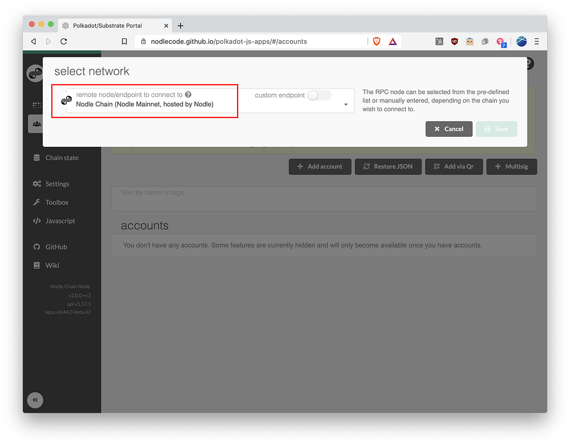The width and height of the screenshot is (570, 445).
Task: Click the browser forward arrow
Action: 48,41
